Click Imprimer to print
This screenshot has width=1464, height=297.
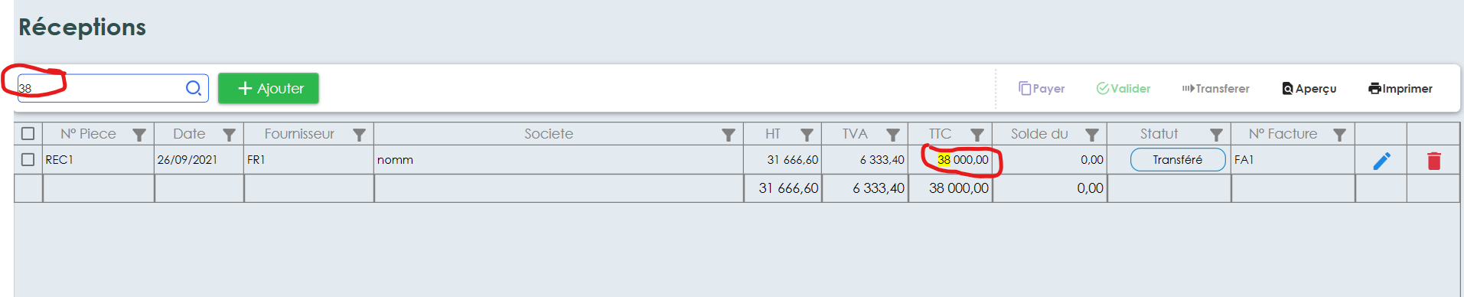click(1400, 89)
